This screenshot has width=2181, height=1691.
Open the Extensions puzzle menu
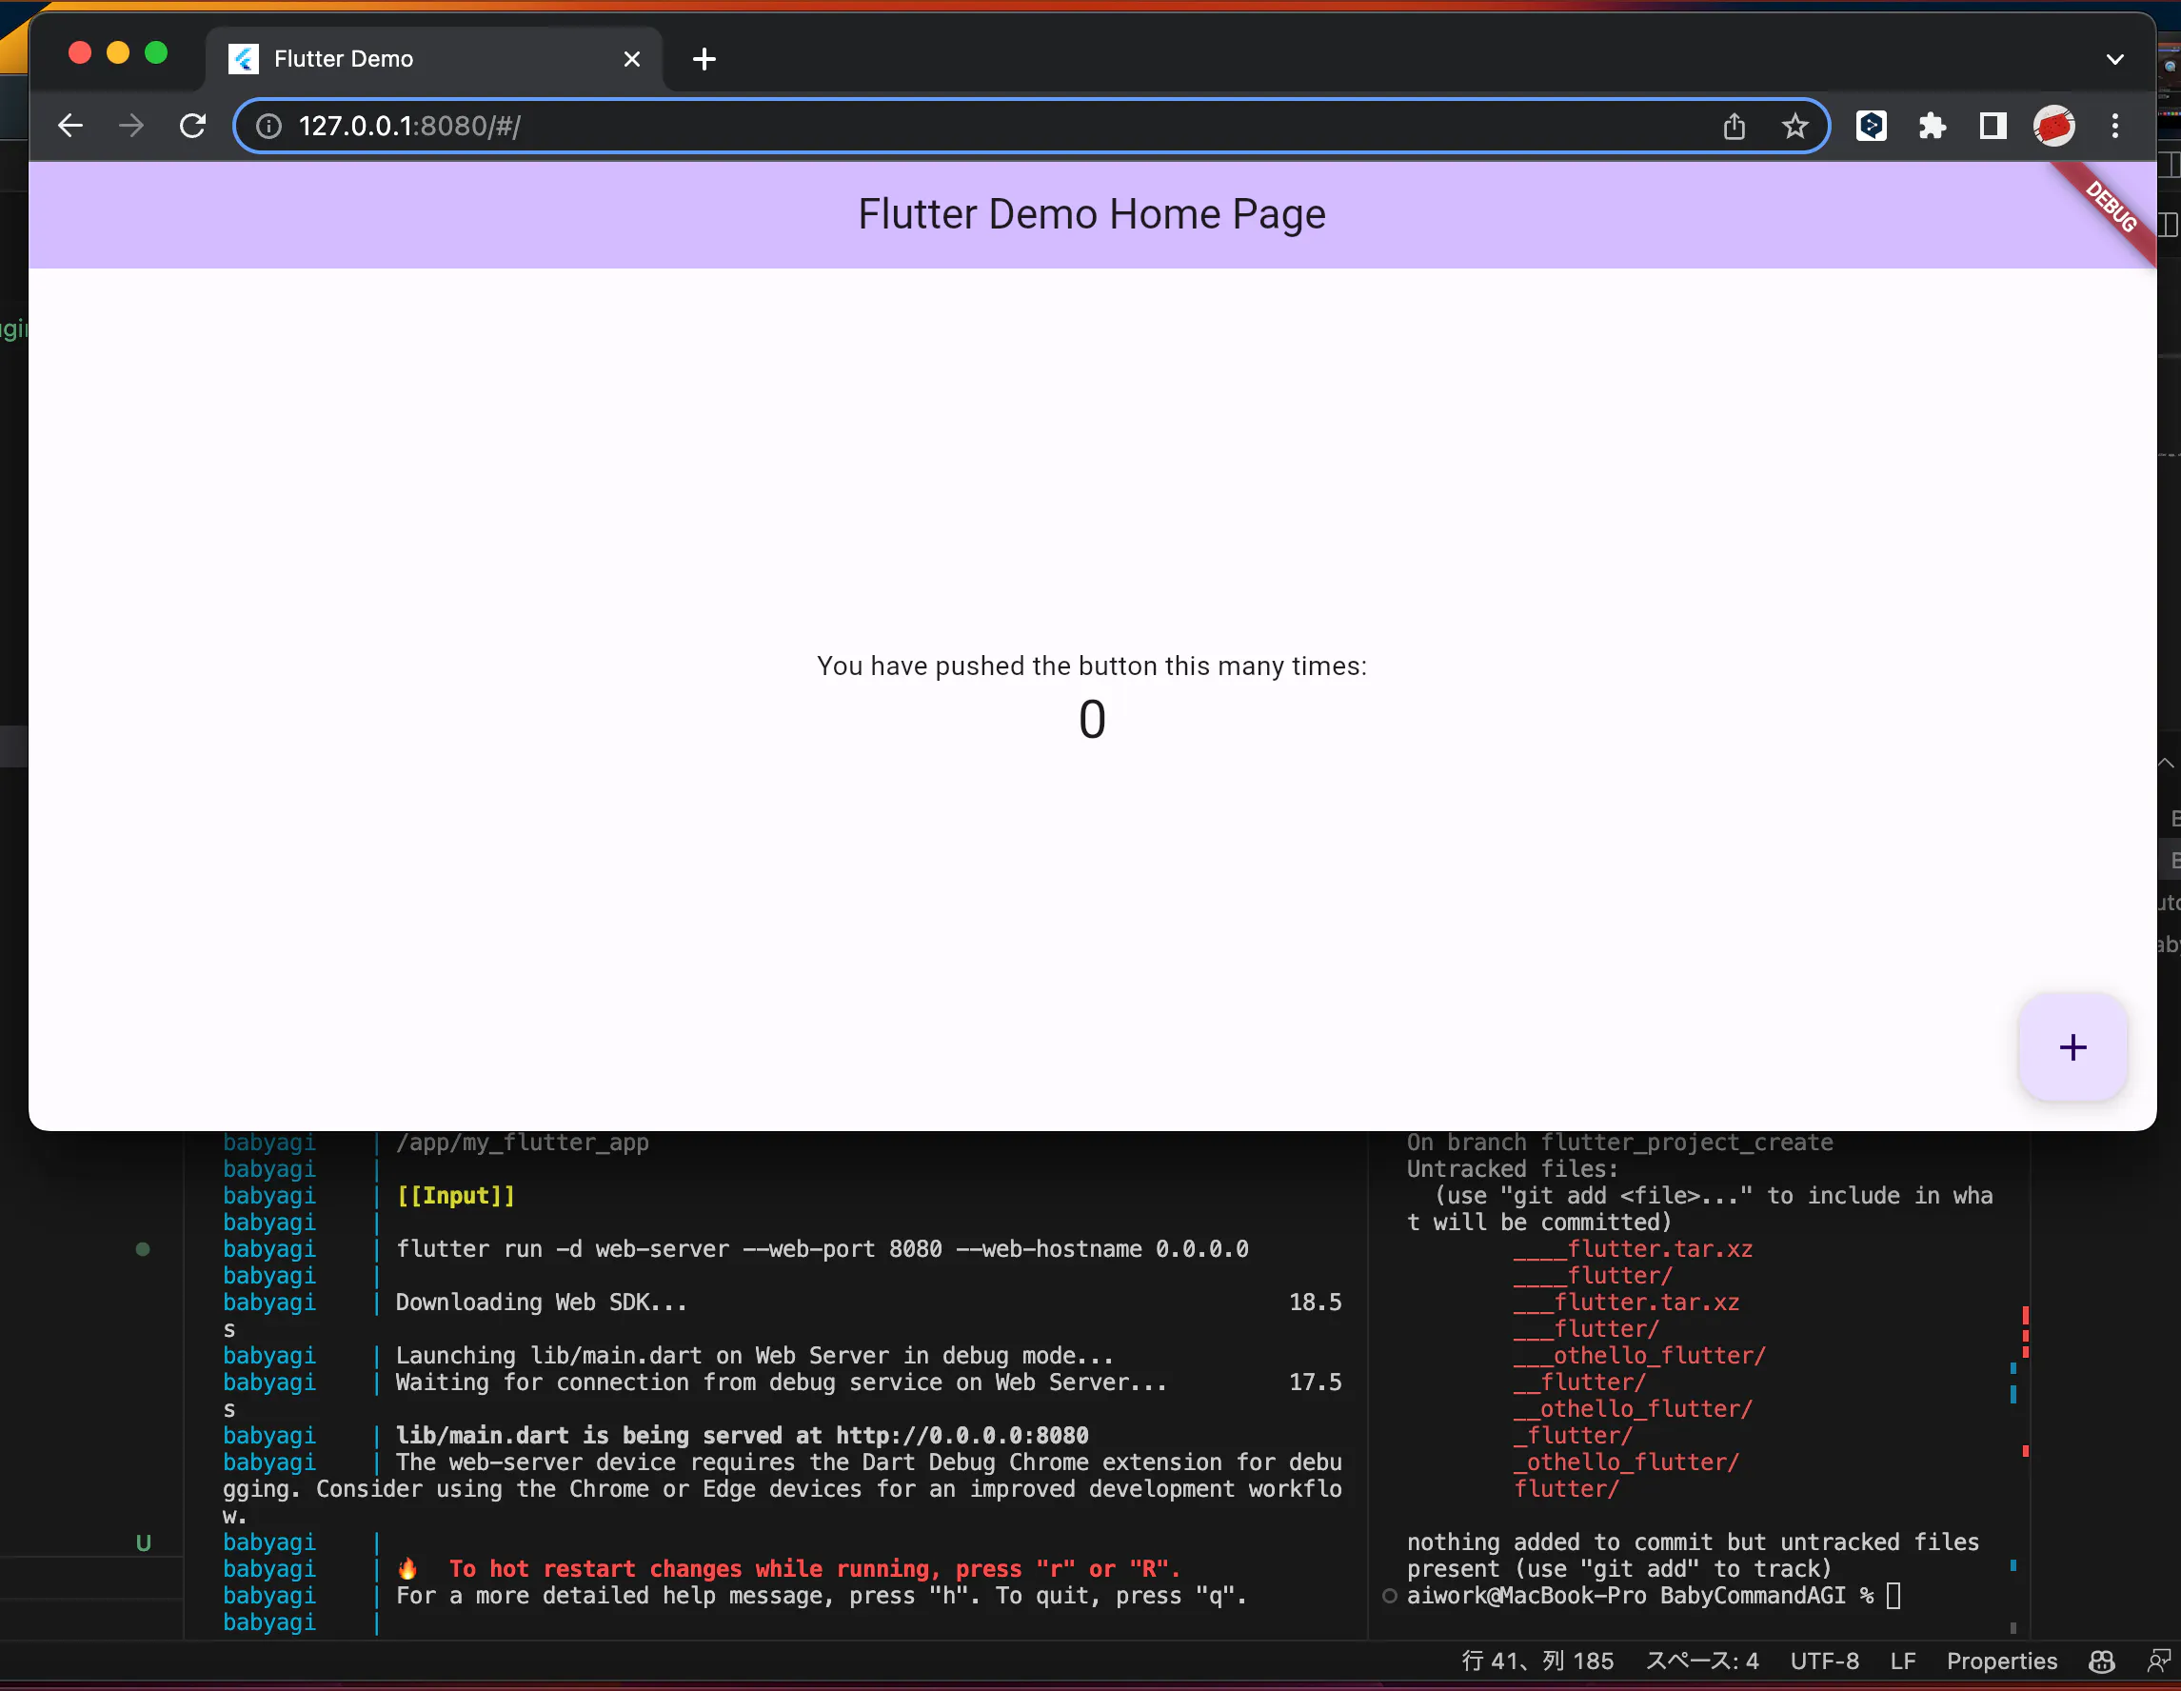pyautogui.click(x=1932, y=126)
